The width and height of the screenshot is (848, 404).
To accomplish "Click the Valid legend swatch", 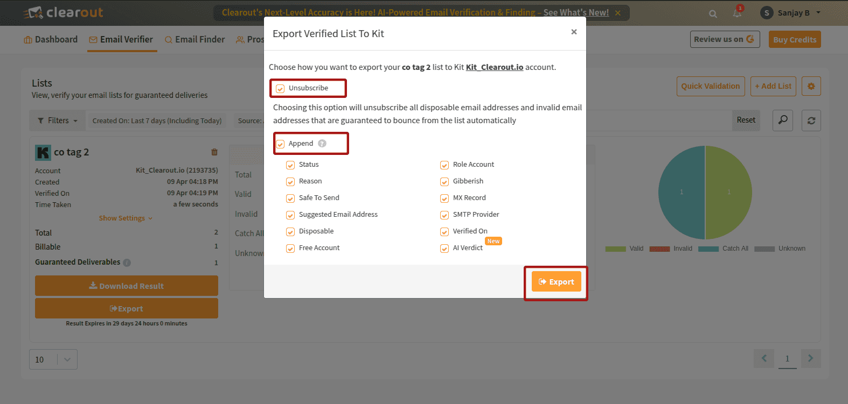I will [615, 249].
